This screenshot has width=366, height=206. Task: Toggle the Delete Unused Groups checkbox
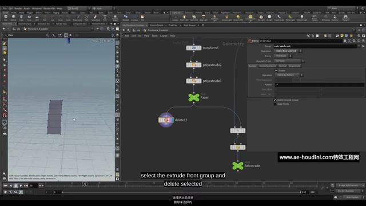point(275,100)
